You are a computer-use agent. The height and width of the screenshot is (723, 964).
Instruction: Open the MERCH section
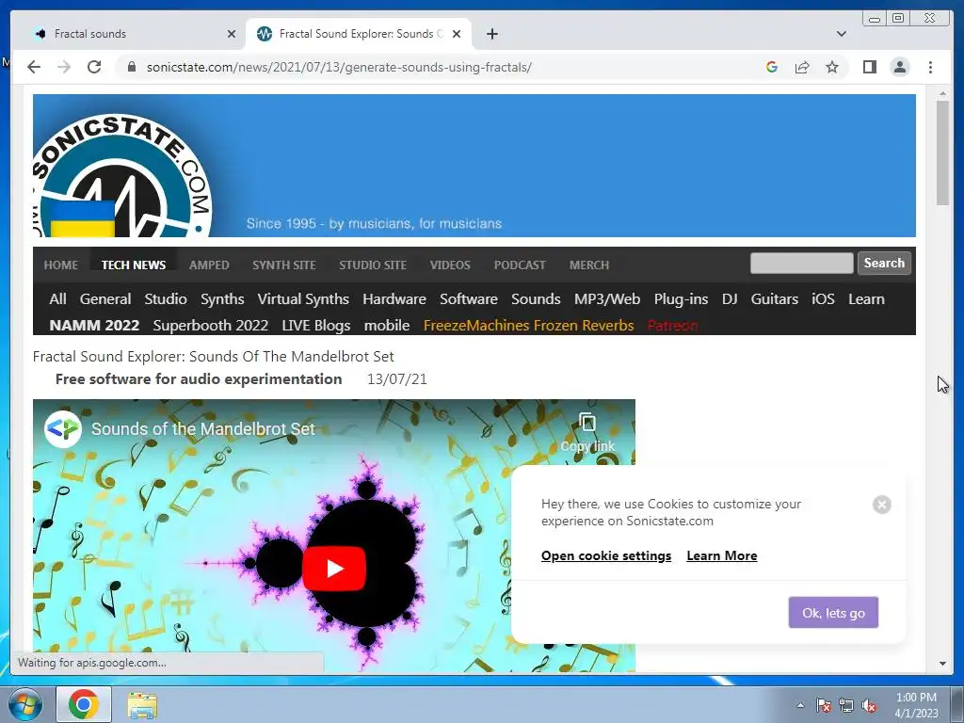pyautogui.click(x=589, y=265)
